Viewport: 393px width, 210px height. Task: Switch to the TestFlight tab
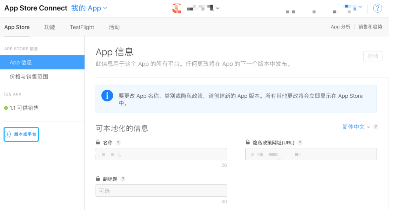click(82, 27)
